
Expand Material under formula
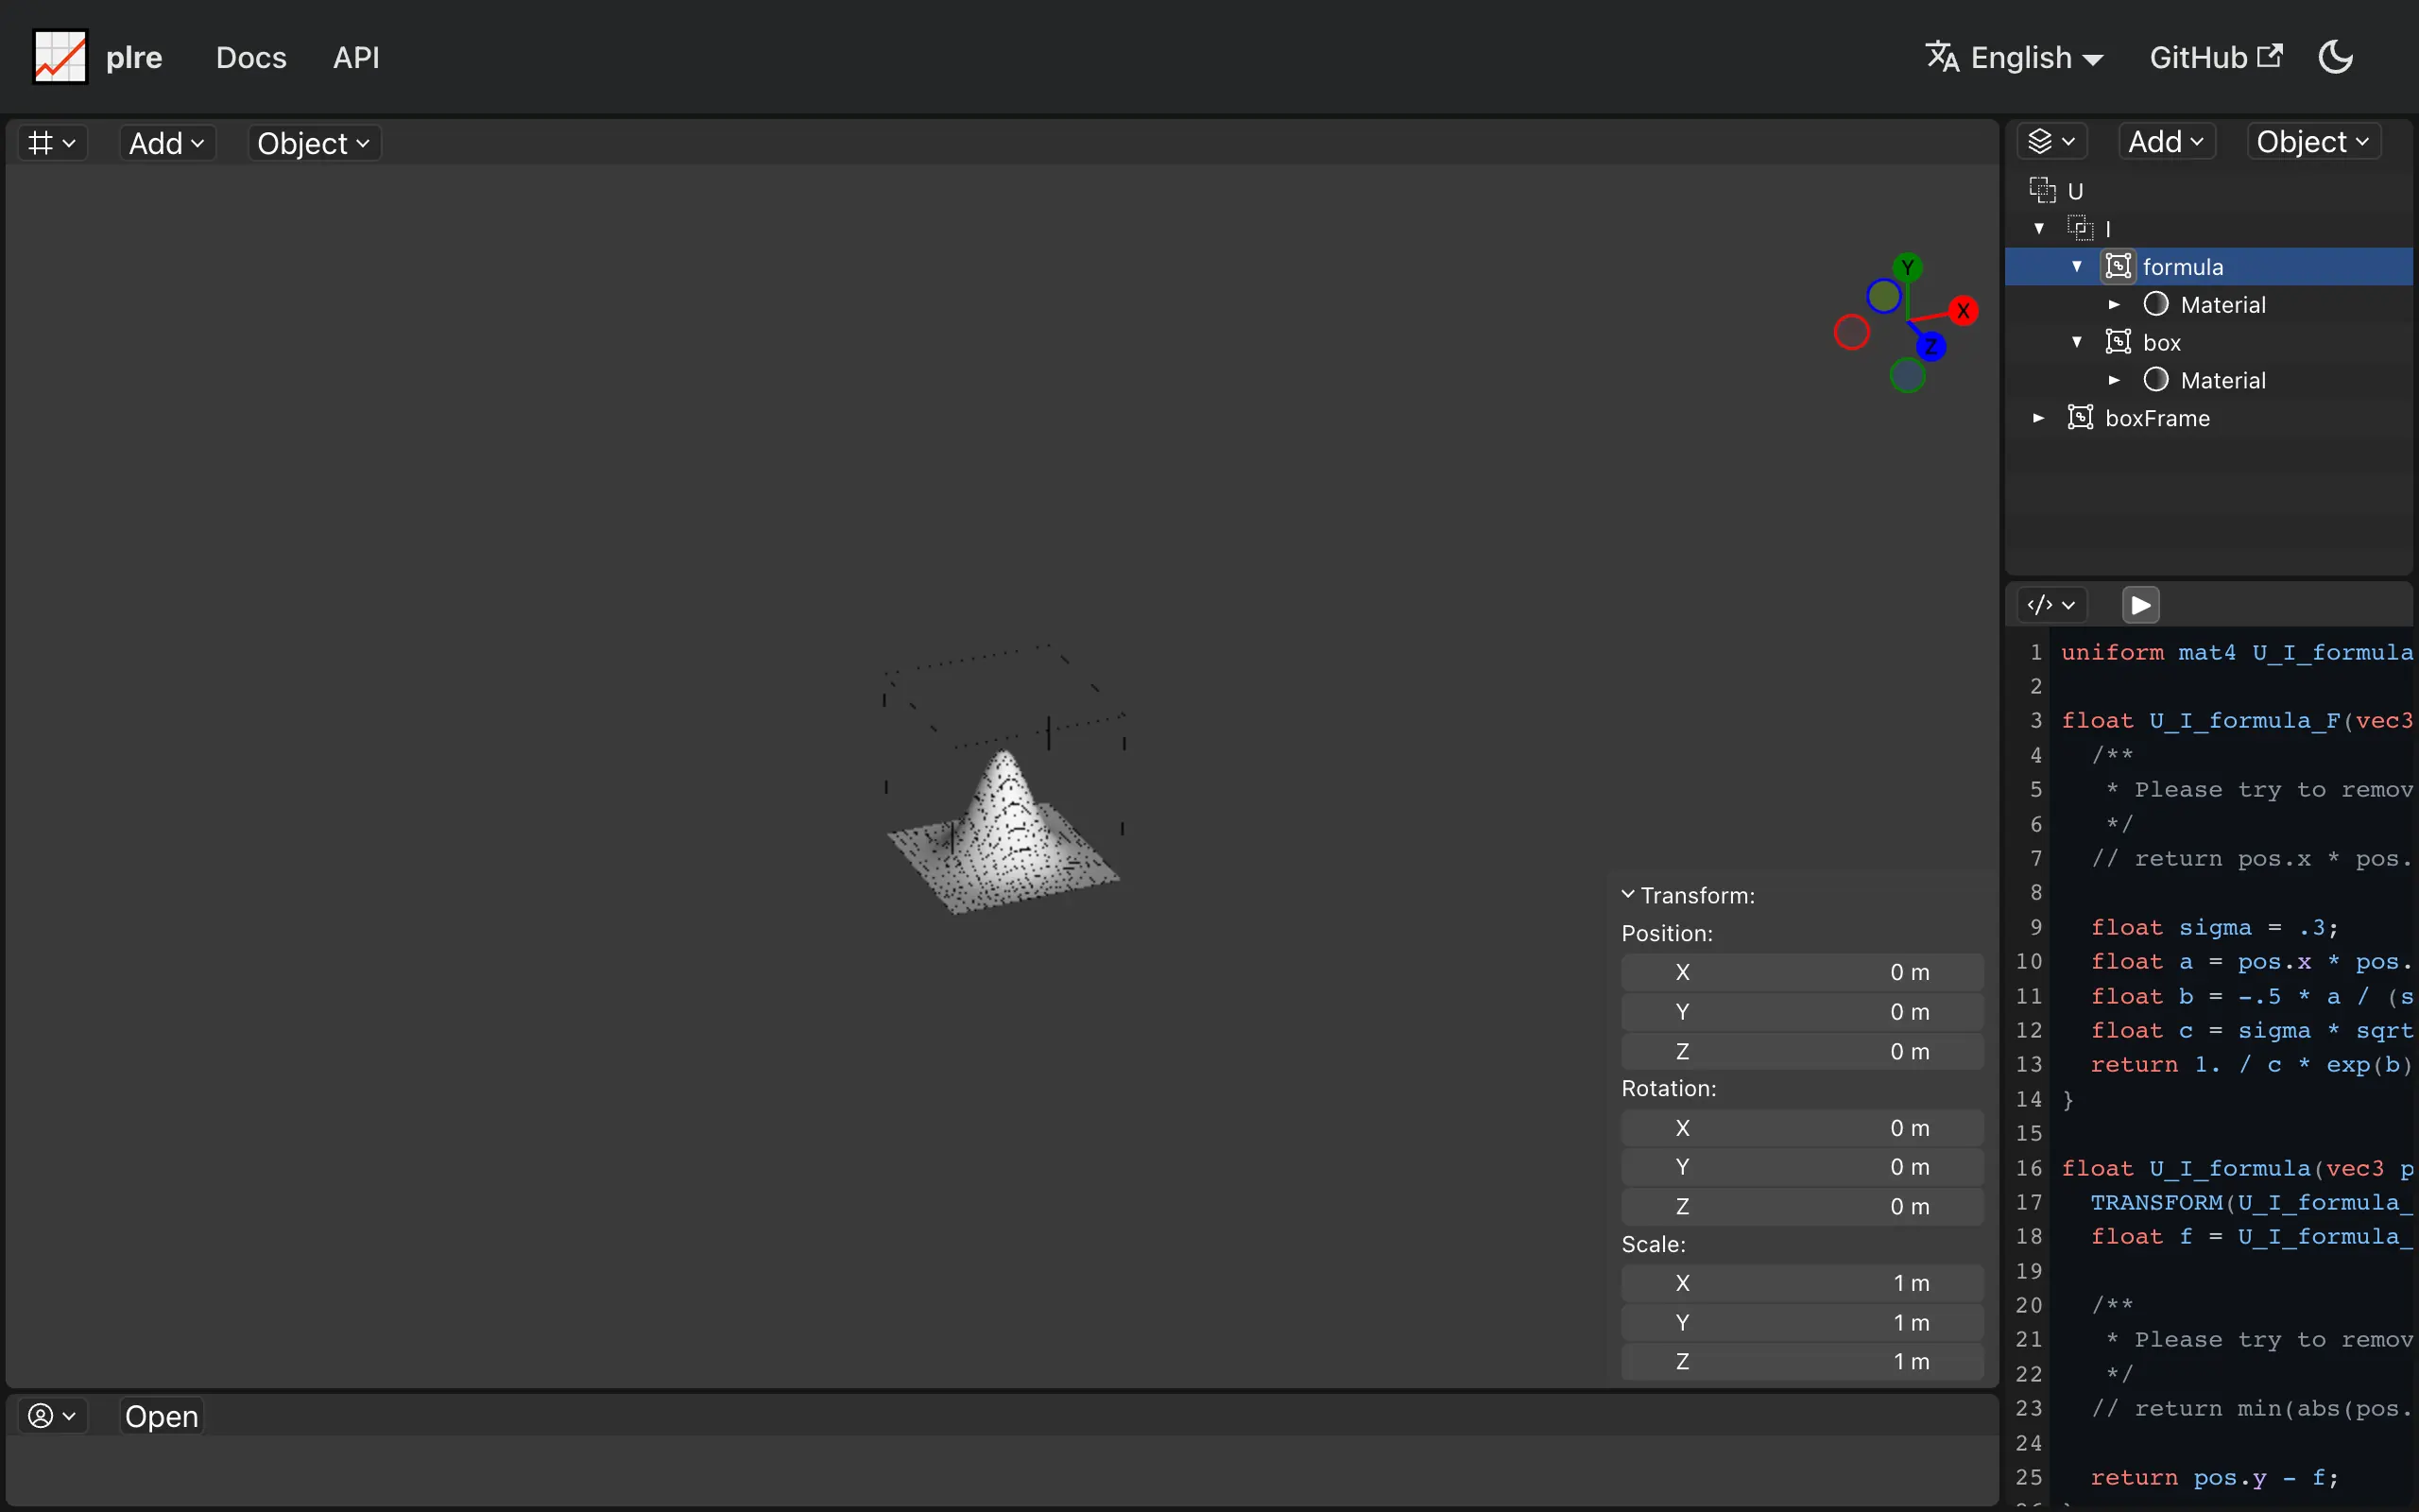tap(2114, 304)
